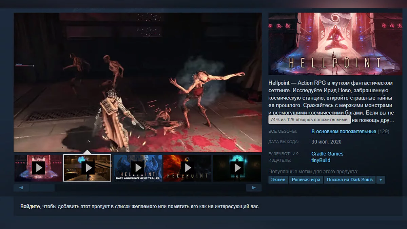Click the left arrow of thumbnail scrollbar
This screenshot has width=407, height=229.
21,188
